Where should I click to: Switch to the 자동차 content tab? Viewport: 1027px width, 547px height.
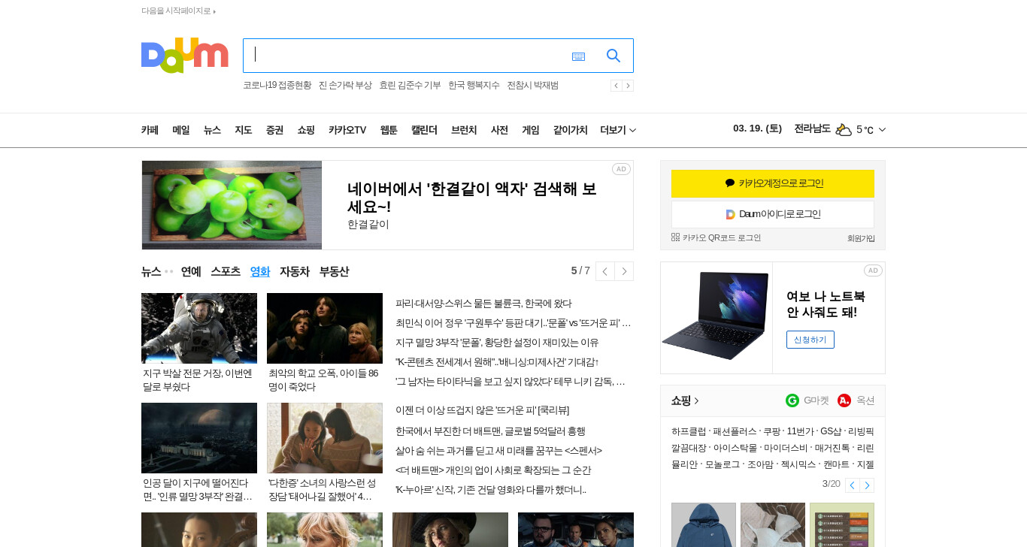tap(295, 271)
